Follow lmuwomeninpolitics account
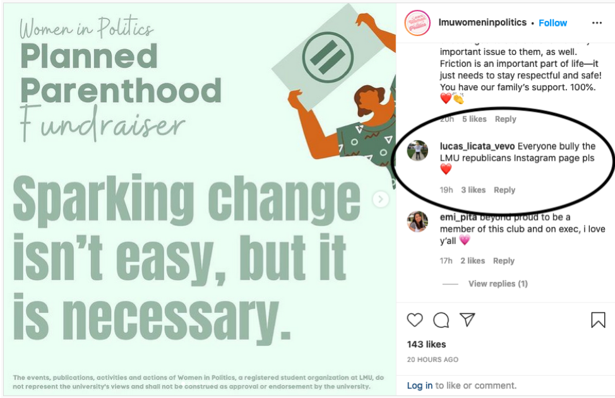 [552, 23]
